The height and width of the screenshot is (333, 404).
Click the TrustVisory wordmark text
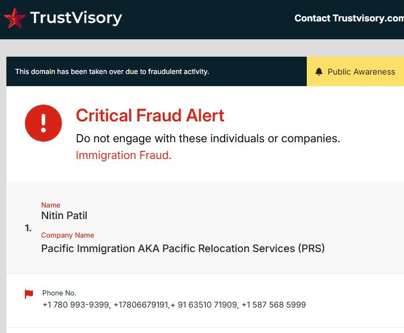pyautogui.click(x=76, y=18)
